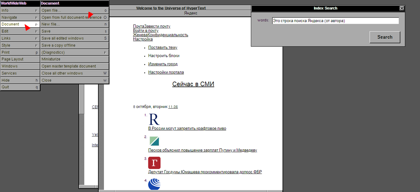Viewport: 420px width, 192px height.
Task: Choose Save in Document menu
Action: click(x=75, y=31)
